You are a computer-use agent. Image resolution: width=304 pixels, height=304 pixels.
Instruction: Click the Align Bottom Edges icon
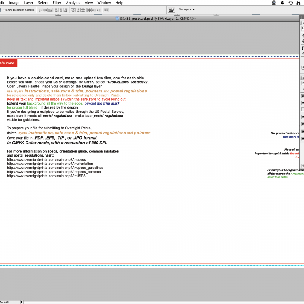(50, 10)
